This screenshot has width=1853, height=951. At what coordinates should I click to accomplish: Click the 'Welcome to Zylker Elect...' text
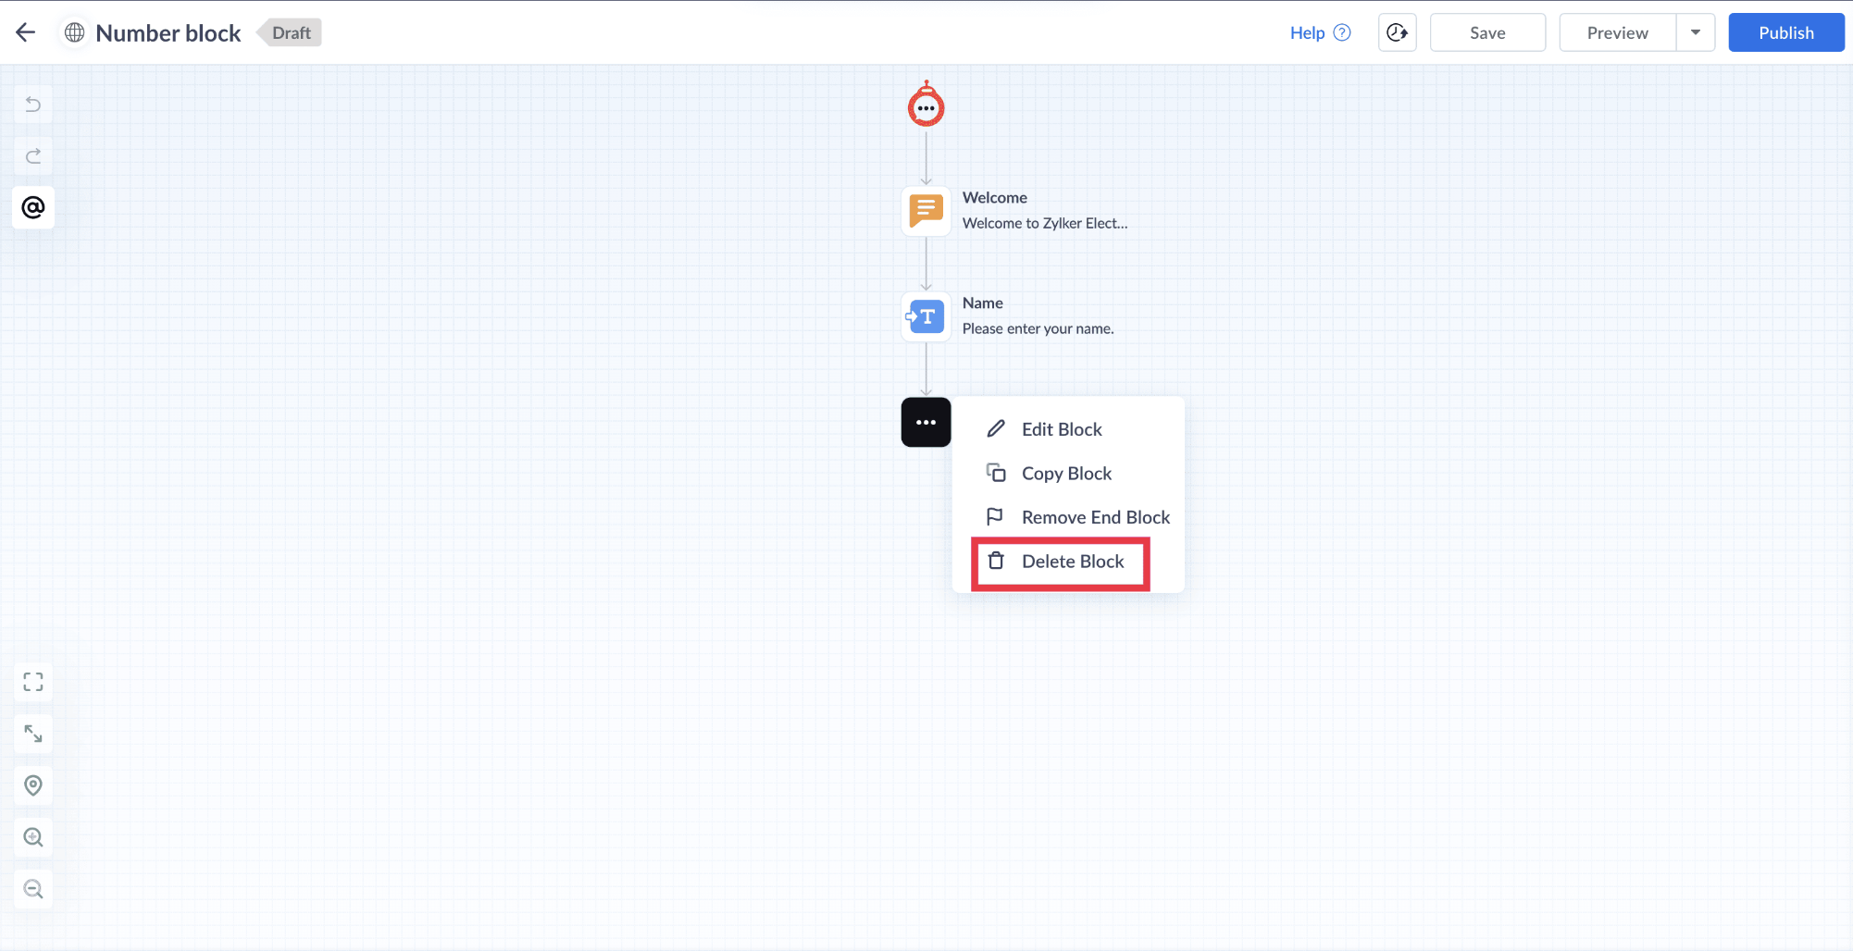1045,223
